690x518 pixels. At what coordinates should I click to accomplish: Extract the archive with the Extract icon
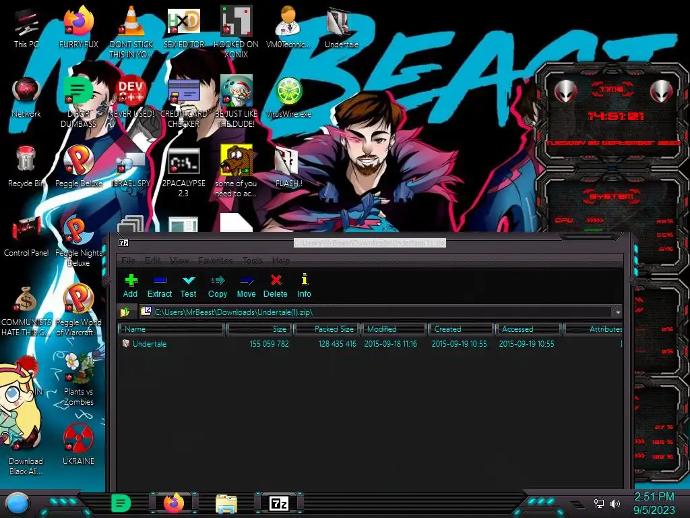tap(159, 285)
